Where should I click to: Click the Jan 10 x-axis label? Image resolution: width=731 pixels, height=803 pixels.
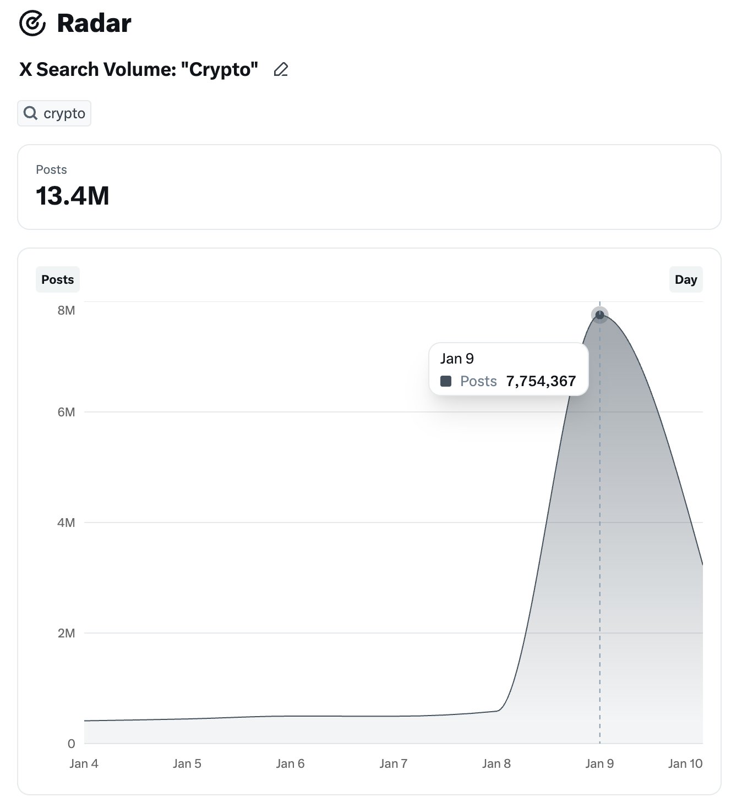pyautogui.click(x=685, y=763)
